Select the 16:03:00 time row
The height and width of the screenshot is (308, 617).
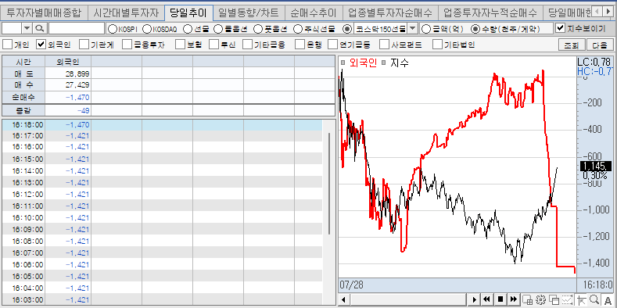point(162,299)
